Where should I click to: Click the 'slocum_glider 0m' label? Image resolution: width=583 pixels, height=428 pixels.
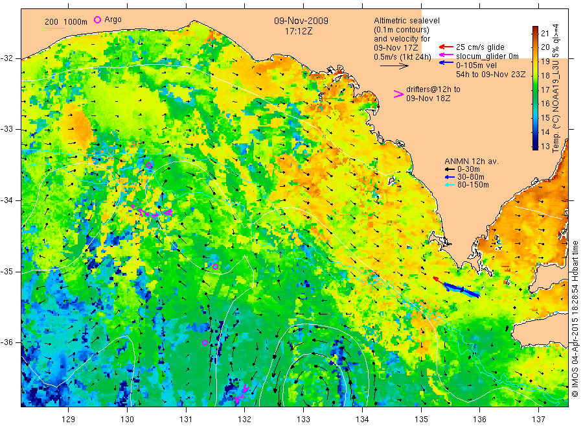click(487, 56)
